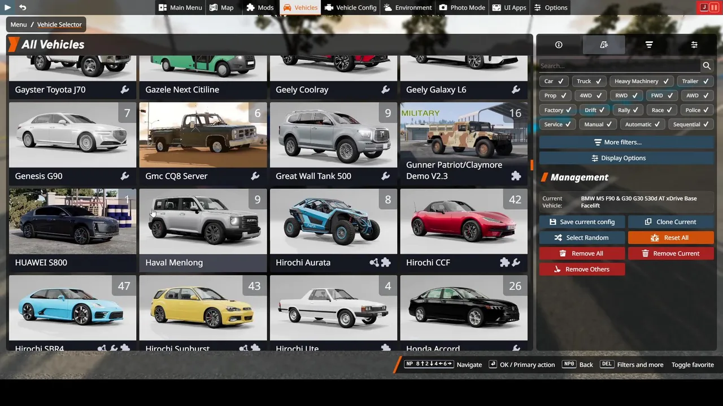Click Clone Current button

[x=671, y=222]
